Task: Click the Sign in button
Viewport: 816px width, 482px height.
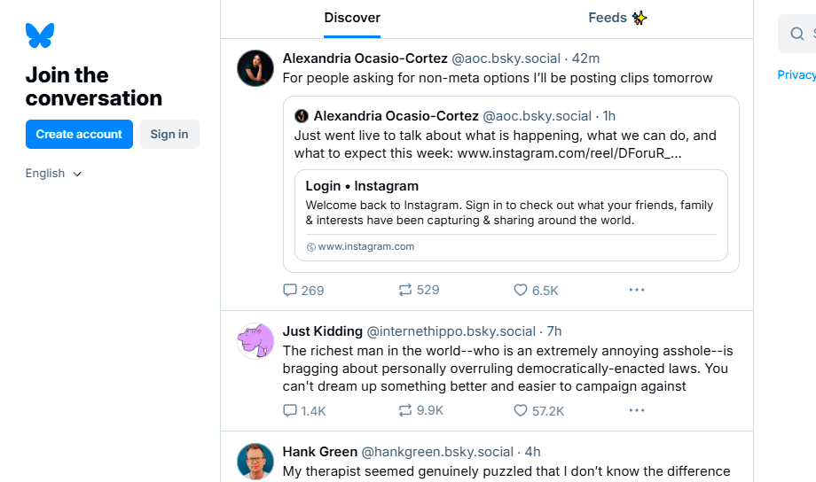Action: pyautogui.click(x=169, y=134)
